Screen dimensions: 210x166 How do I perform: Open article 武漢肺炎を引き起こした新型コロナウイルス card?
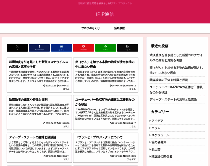coord(39,75)
